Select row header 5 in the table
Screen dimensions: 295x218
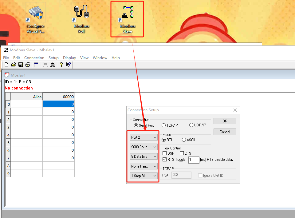8,143
